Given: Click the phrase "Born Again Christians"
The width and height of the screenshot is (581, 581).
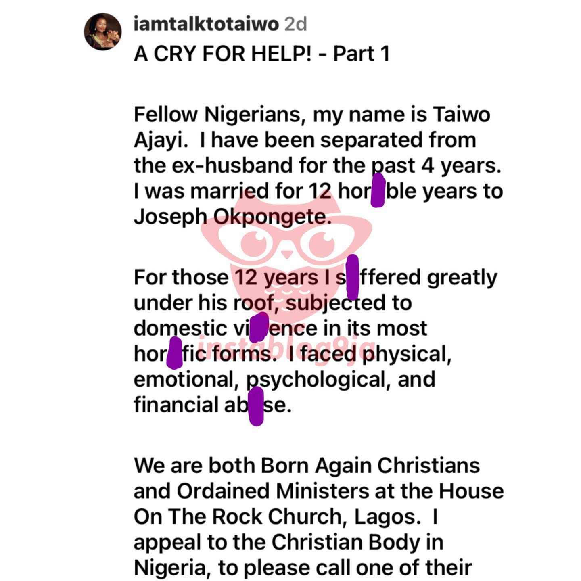Looking at the screenshot, I should tap(371, 466).
